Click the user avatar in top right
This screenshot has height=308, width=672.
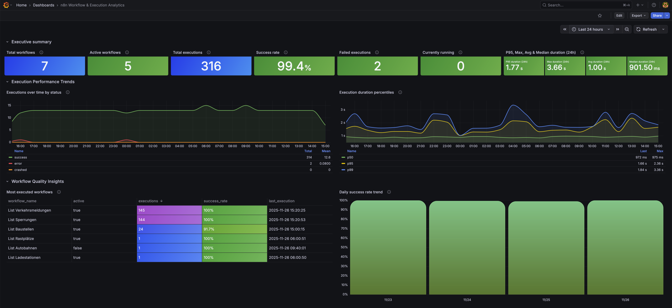point(665,5)
